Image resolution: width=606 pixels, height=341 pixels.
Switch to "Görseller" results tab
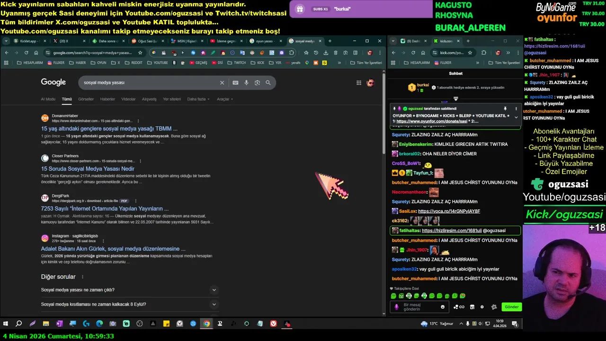(86, 99)
